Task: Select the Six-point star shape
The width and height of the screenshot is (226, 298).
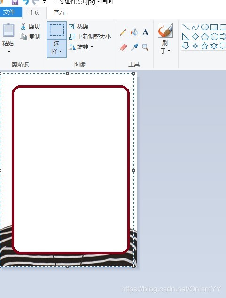Action: coord(214,46)
